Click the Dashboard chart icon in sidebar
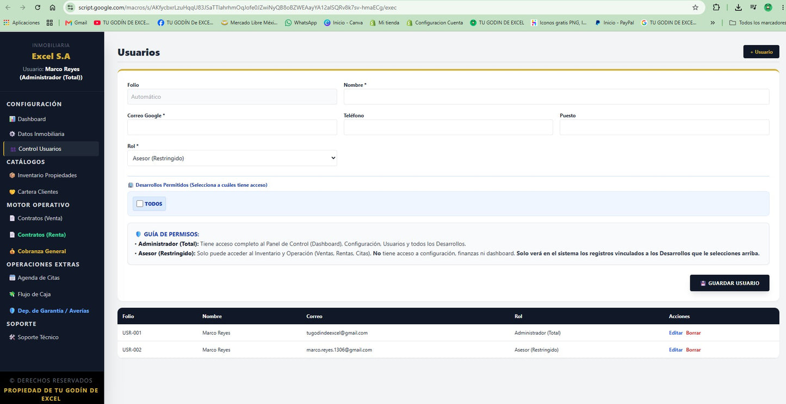 tap(13, 119)
